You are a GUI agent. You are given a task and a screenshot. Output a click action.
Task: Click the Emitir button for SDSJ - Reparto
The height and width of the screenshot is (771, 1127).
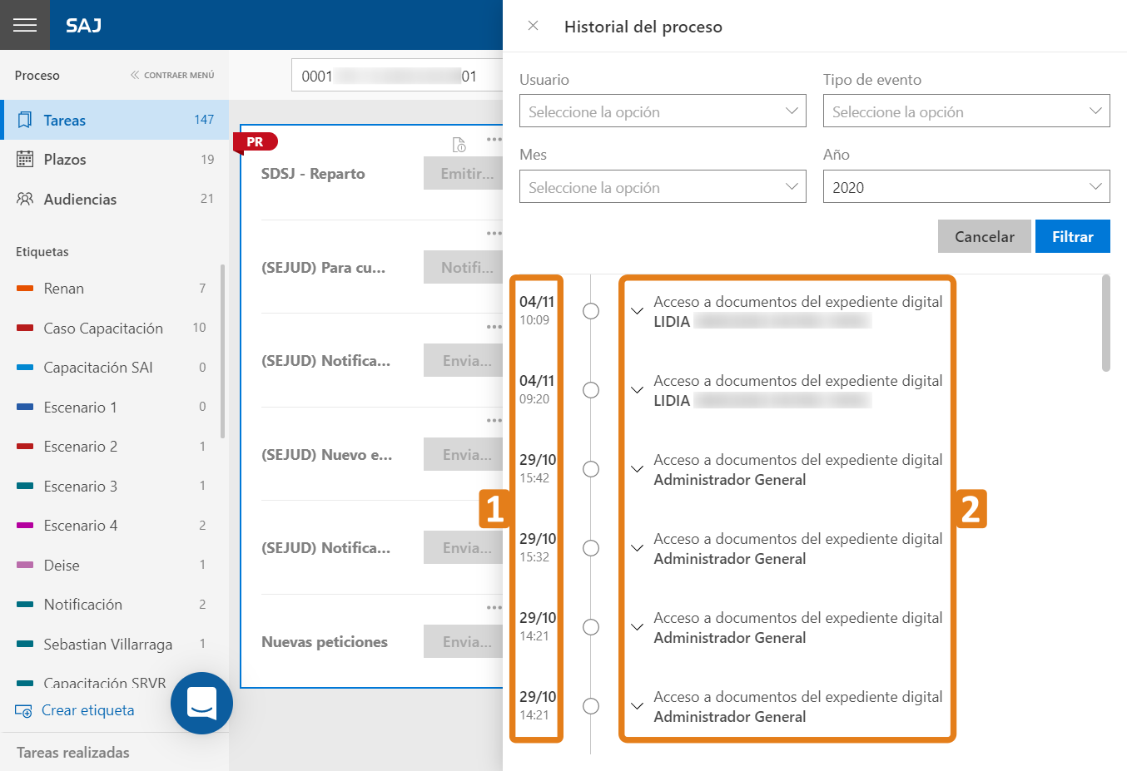click(x=463, y=173)
